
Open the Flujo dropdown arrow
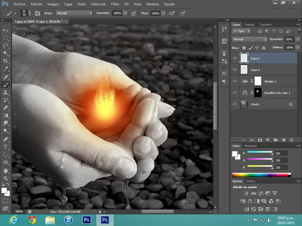tap(163, 13)
